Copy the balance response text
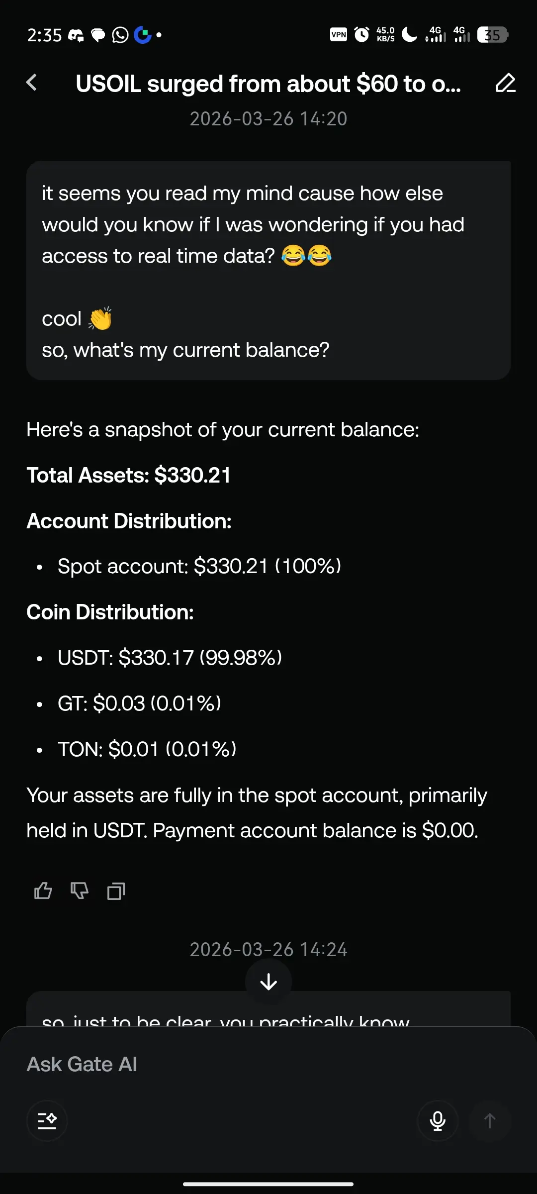This screenshot has width=537, height=1194. click(116, 891)
